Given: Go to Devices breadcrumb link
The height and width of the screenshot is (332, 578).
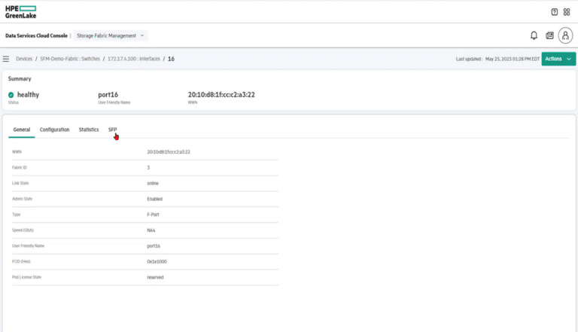Looking at the screenshot, I should (x=24, y=59).
